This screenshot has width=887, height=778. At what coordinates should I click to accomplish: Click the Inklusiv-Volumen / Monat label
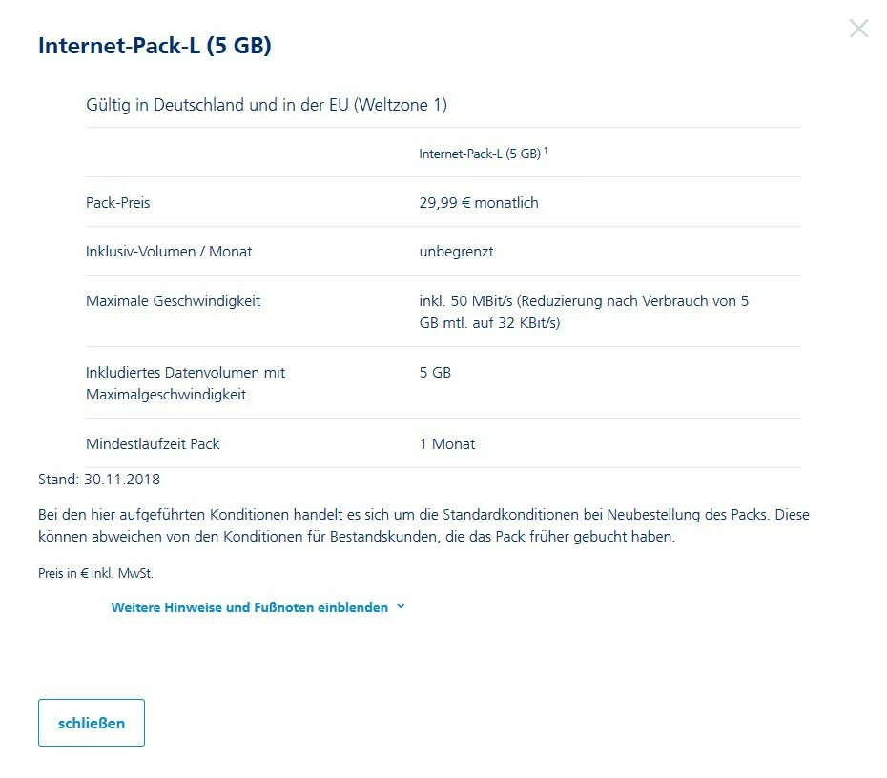click(169, 252)
